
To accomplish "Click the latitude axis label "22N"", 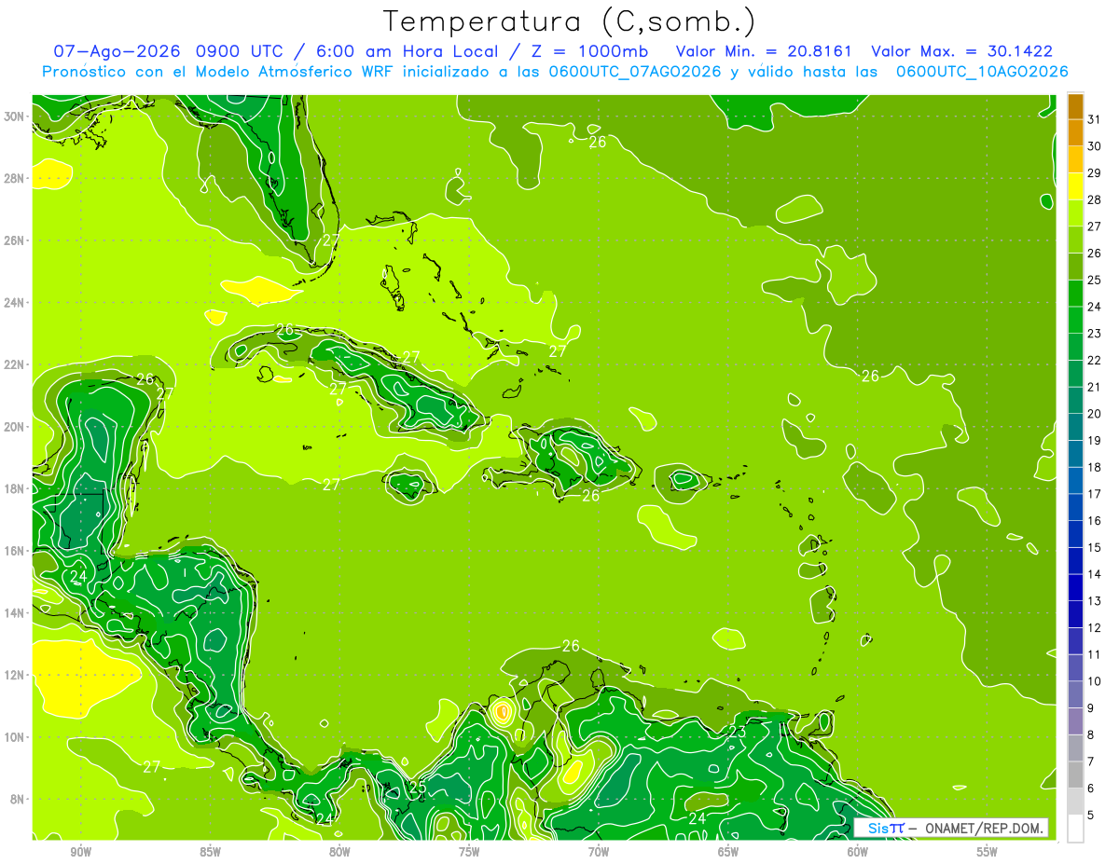I will click(x=16, y=364).
